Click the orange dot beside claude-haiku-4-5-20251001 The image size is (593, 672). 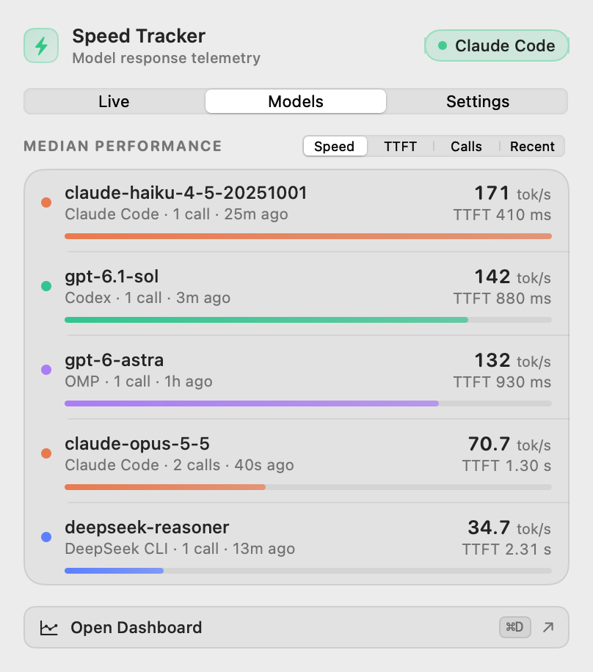click(46, 202)
